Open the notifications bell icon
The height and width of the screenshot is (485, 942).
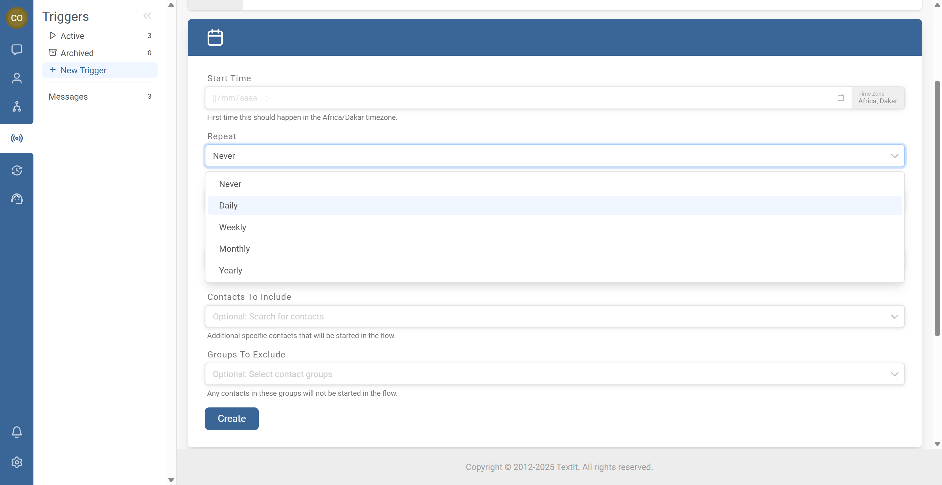pyautogui.click(x=17, y=432)
